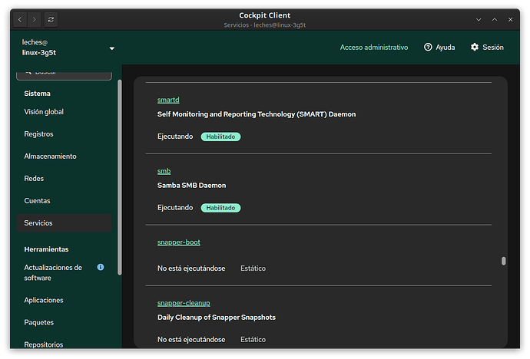Viewport: 530px width, 359px height.
Task: Go to Visión global in the sidebar
Action: (44, 112)
